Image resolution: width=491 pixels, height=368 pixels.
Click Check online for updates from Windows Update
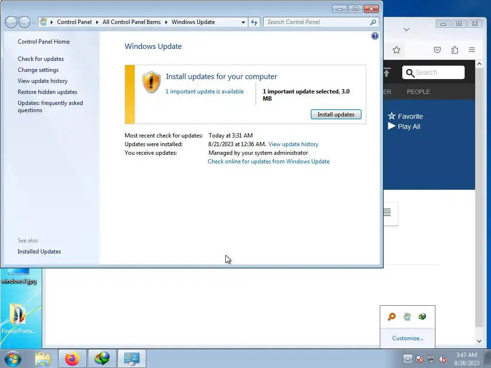point(269,161)
